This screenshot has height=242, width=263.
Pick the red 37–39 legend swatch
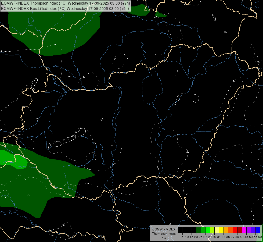235,230
